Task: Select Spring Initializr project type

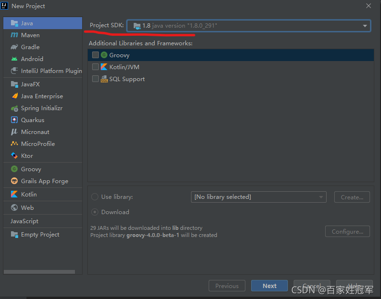Action: 42,108
